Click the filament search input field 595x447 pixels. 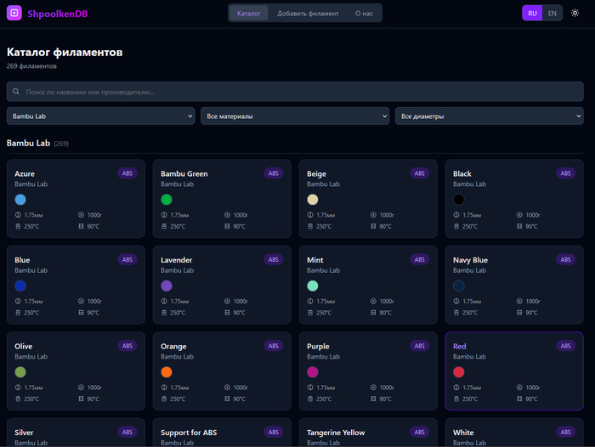(x=295, y=92)
